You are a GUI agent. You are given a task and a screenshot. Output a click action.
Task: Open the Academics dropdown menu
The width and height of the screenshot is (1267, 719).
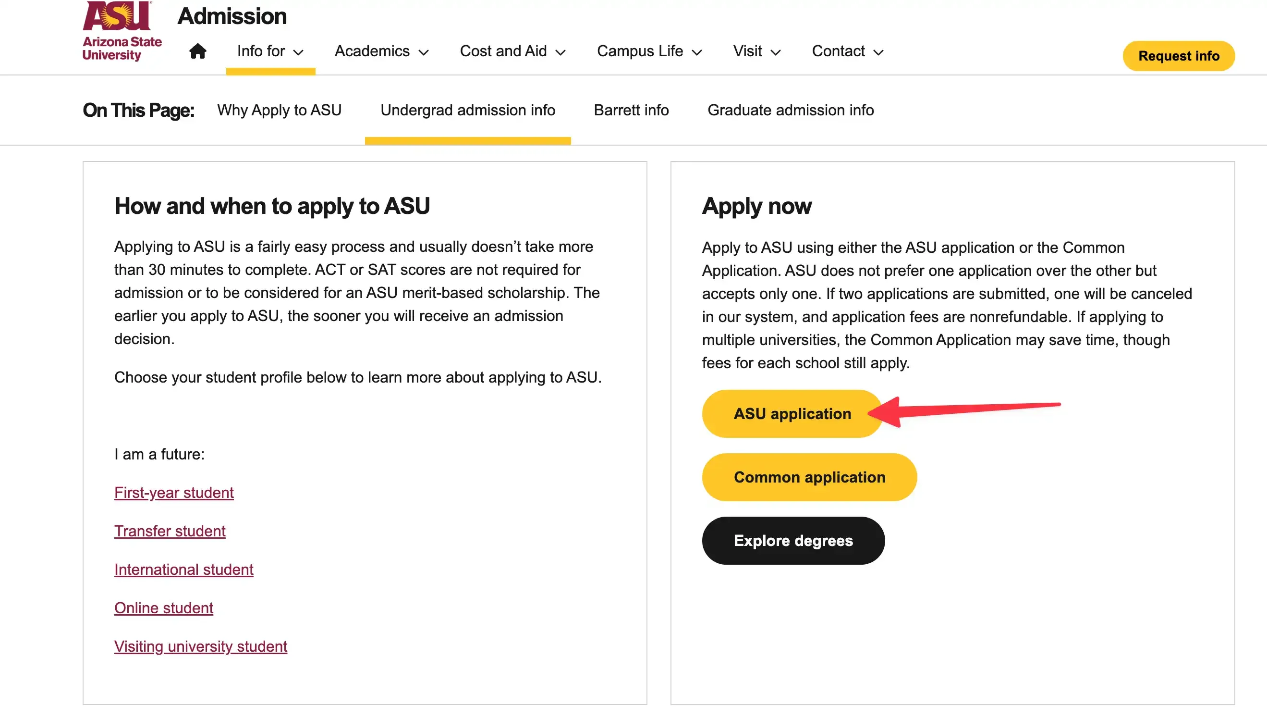click(381, 51)
